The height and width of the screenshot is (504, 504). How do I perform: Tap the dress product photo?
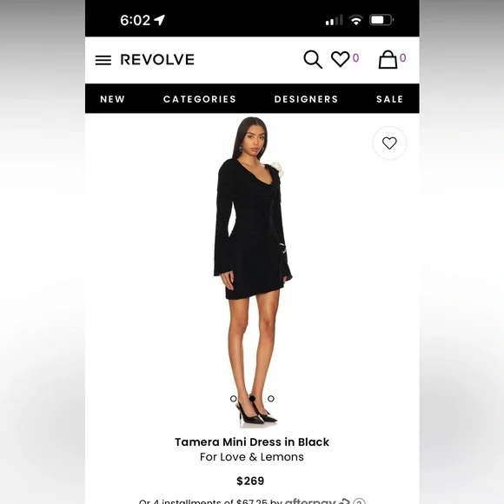[253, 272]
